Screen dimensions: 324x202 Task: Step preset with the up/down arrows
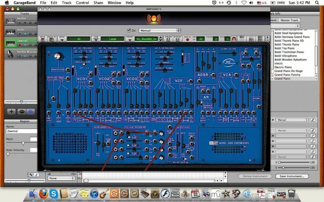point(160,39)
